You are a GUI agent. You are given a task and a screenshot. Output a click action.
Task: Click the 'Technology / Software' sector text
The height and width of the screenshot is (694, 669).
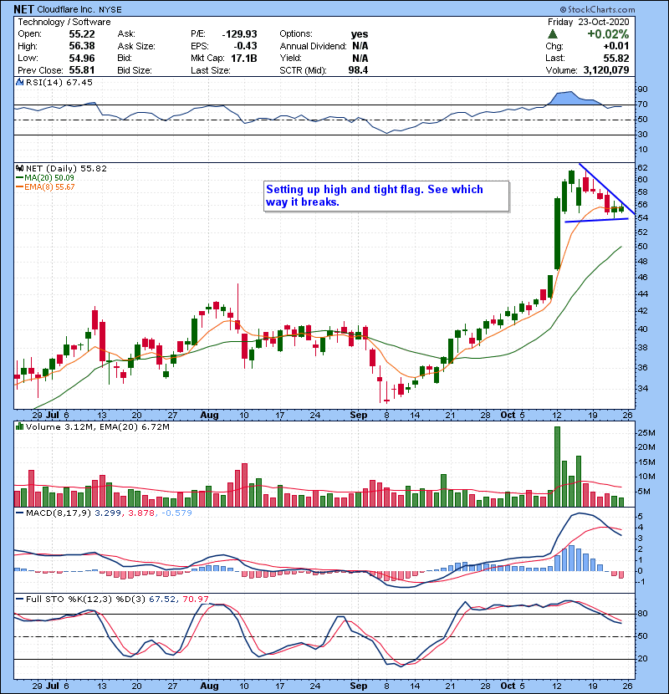[x=64, y=22]
